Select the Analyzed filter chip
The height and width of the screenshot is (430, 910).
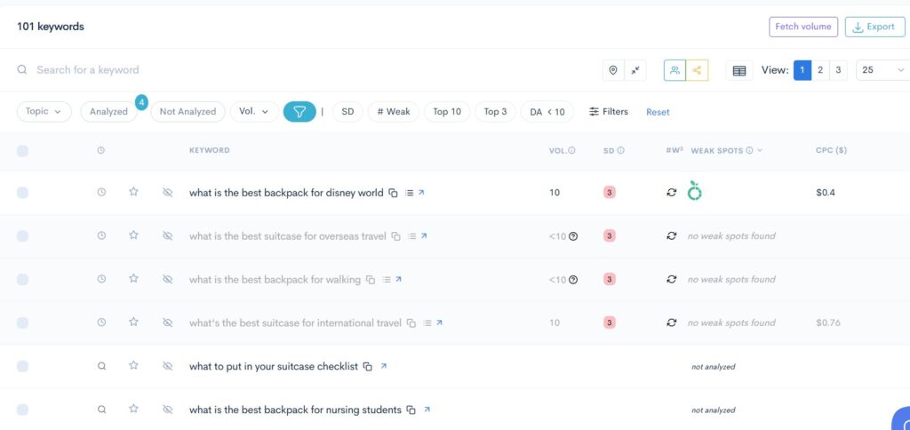(108, 112)
